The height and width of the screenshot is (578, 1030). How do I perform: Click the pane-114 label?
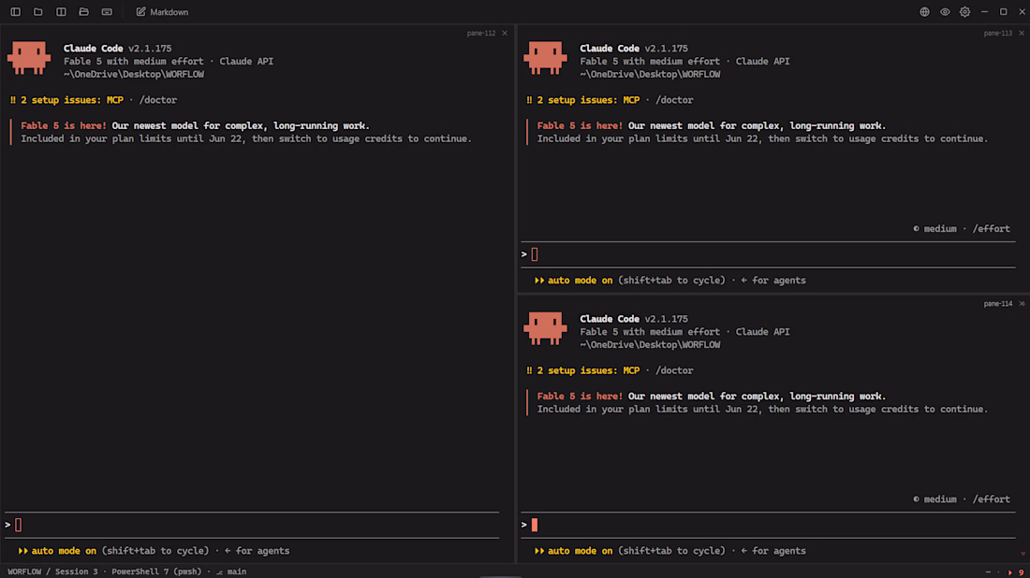(998, 304)
